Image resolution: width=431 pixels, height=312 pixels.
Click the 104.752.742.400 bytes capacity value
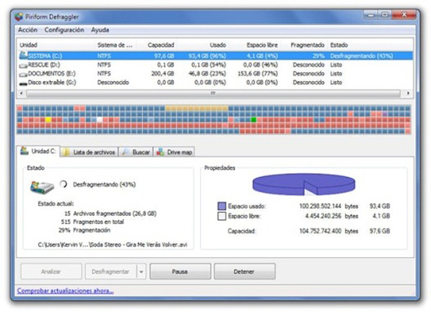click(329, 231)
